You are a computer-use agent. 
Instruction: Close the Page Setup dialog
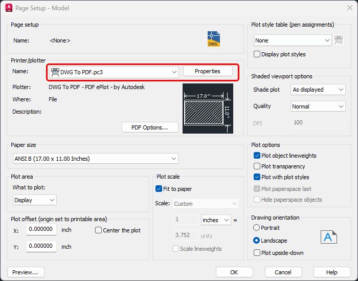coord(349,8)
